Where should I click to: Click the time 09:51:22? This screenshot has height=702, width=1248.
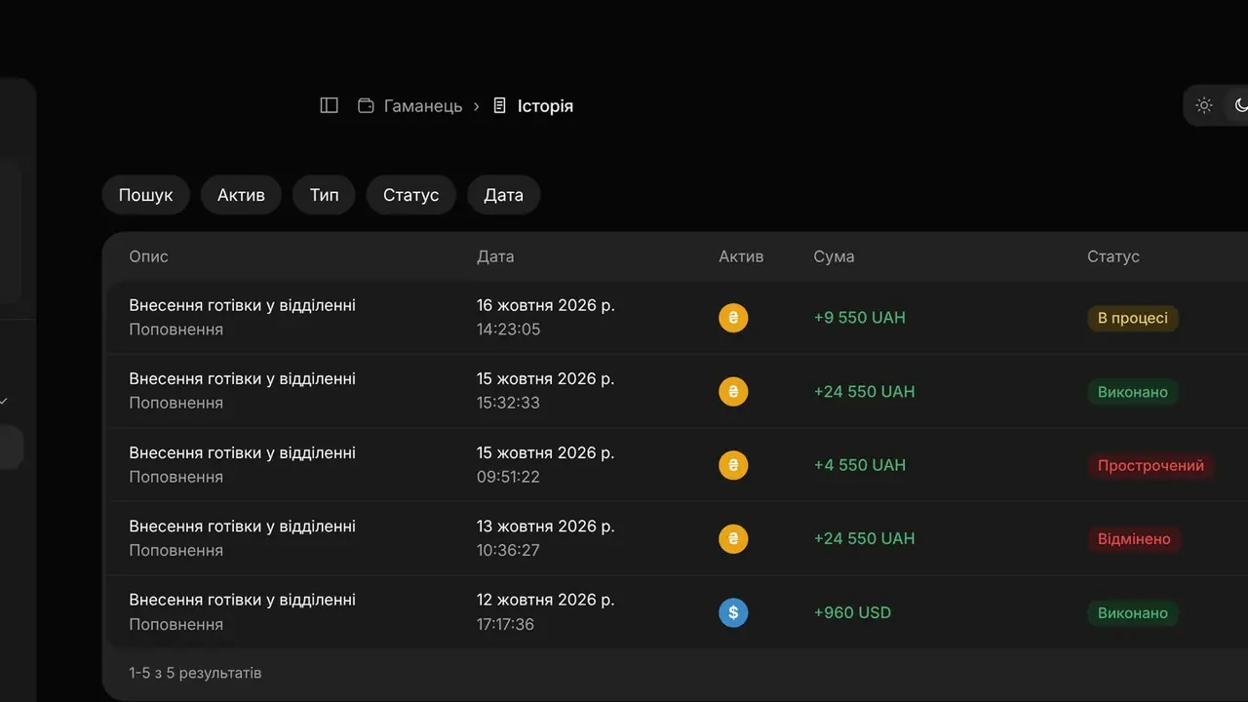[508, 477]
